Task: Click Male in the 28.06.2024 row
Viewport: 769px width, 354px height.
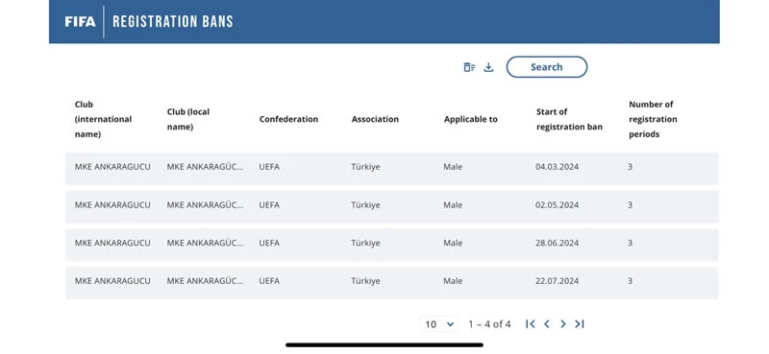Action: tap(453, 243)
